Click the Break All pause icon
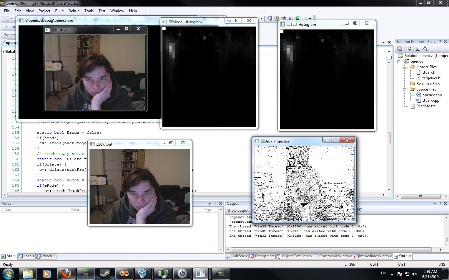This screenshot has width=449, height=280. point(13,27)
